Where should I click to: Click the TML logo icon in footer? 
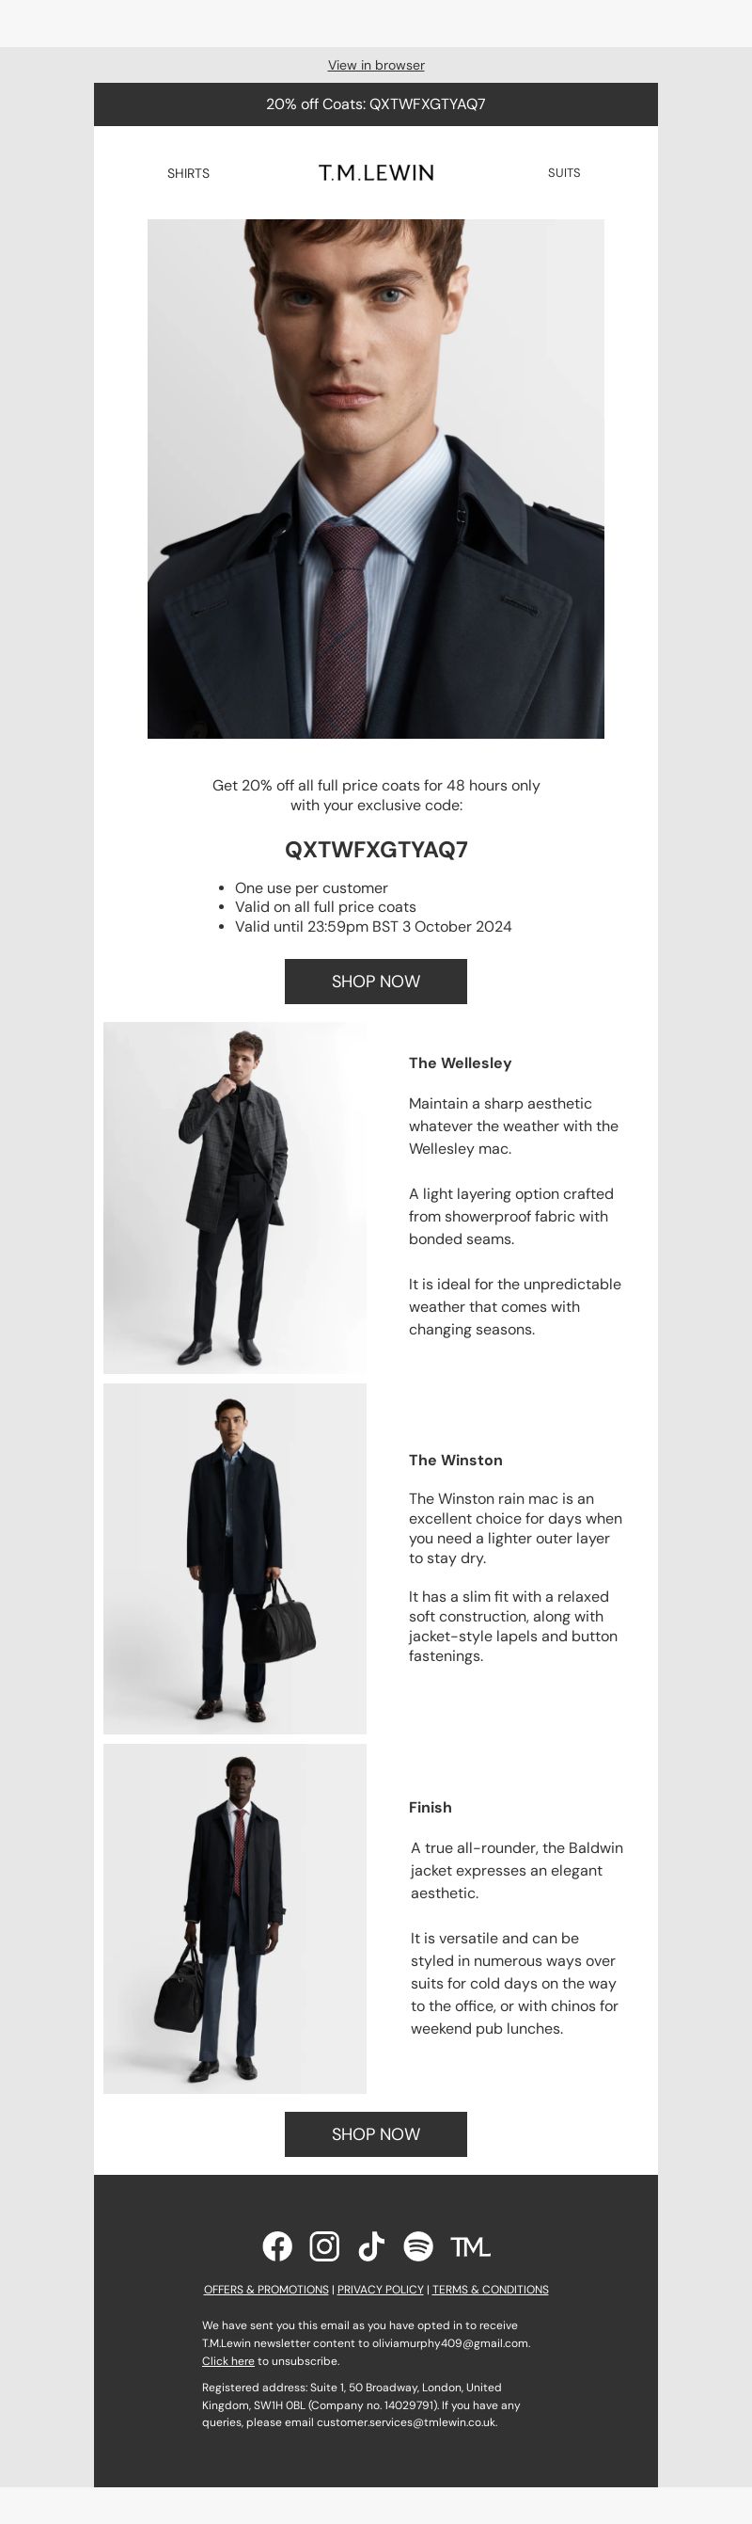470,2246
